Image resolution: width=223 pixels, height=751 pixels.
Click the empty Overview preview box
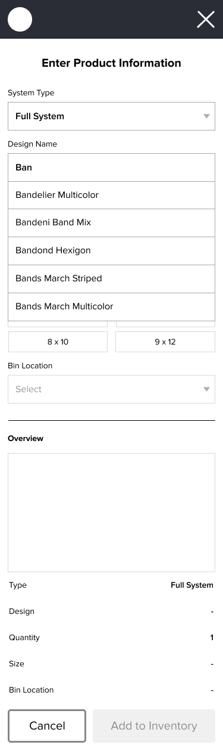(111, 513)
